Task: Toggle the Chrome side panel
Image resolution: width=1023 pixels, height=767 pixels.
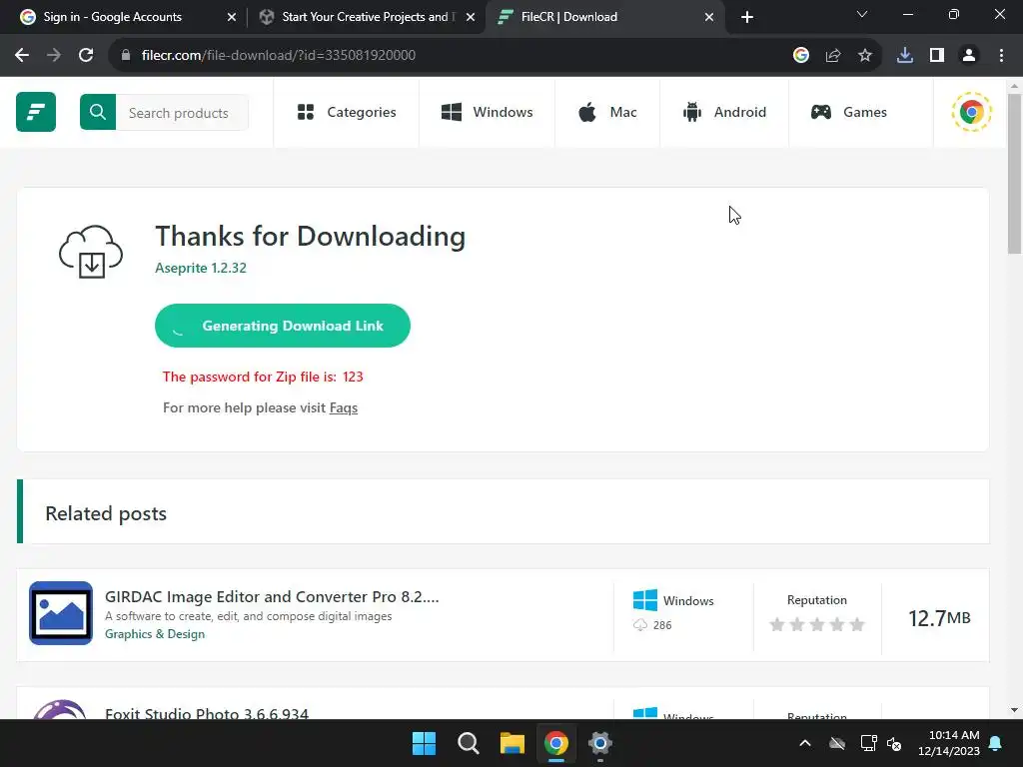Action: 937,55
